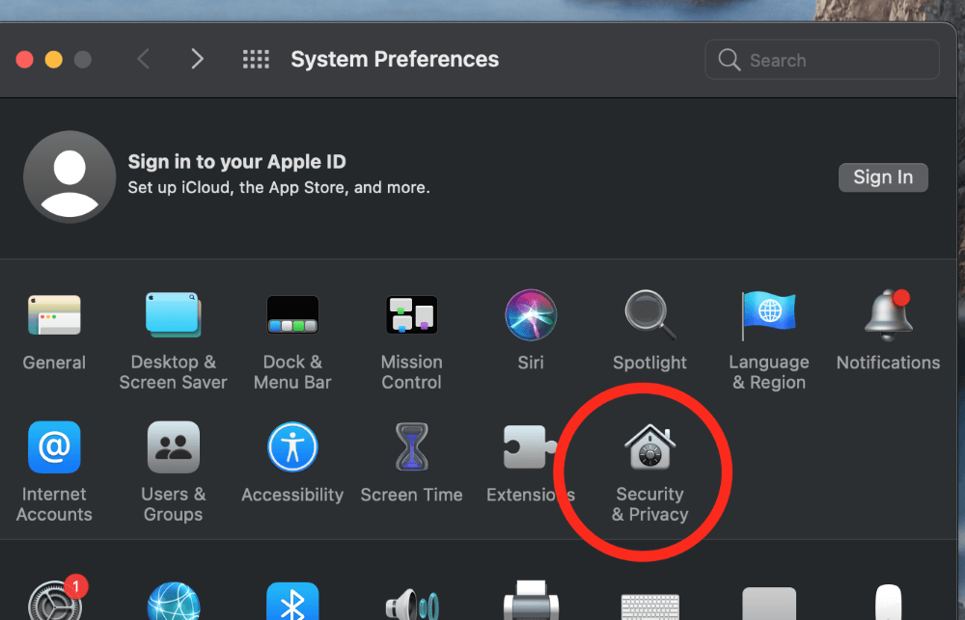Open Mouse preferences icon
The image size is (965, 620).
point(888,603)
